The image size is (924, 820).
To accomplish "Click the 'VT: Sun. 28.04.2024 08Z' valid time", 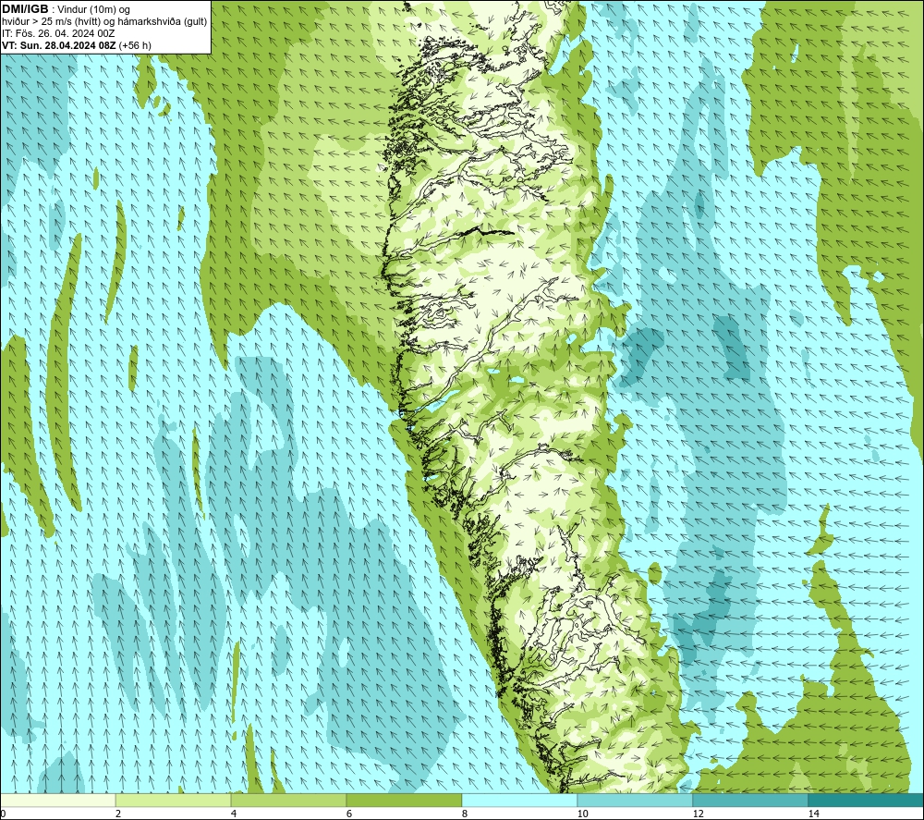I will [59, 45].
